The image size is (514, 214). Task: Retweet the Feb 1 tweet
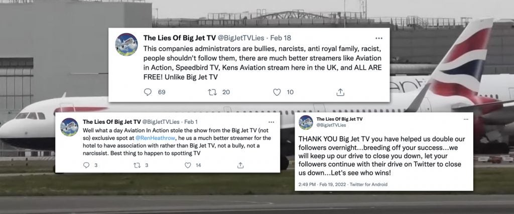[137, 165]
